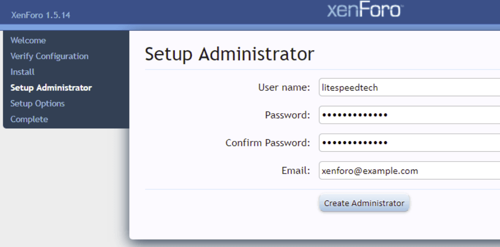Click the User name label
The height and width of the screenshot is (247, 500).
(284, 87)
